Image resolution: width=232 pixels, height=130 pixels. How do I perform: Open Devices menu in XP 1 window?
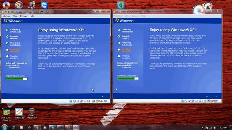point(24,16)
